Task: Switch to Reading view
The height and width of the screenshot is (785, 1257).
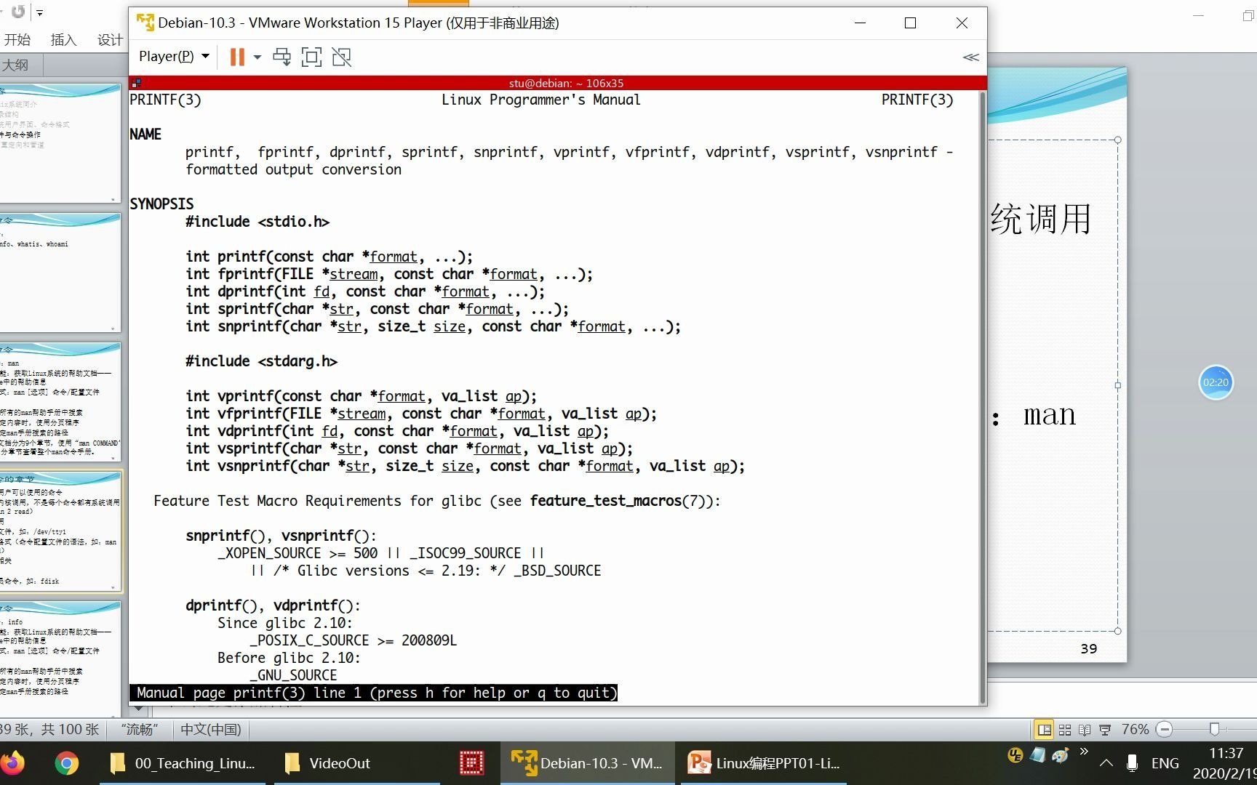Action: point(1085,729)
